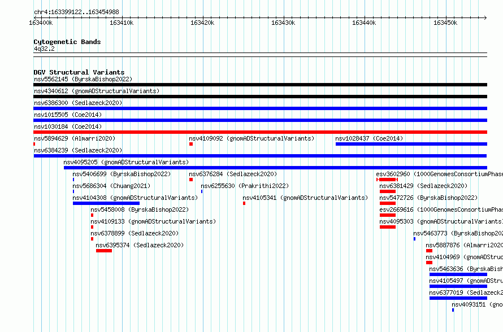Click the red bar under nsv6395374

tap(104, 251)
